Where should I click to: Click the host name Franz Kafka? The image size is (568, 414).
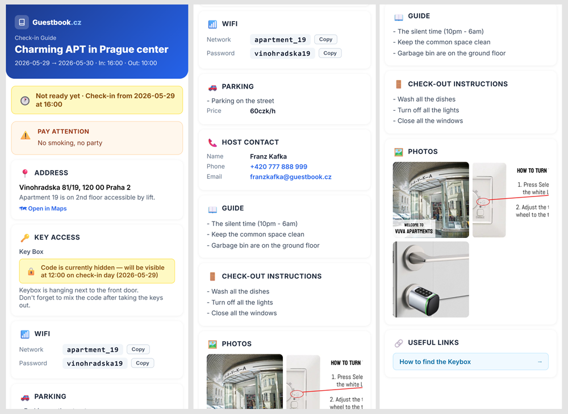click(x=268, y=157)
